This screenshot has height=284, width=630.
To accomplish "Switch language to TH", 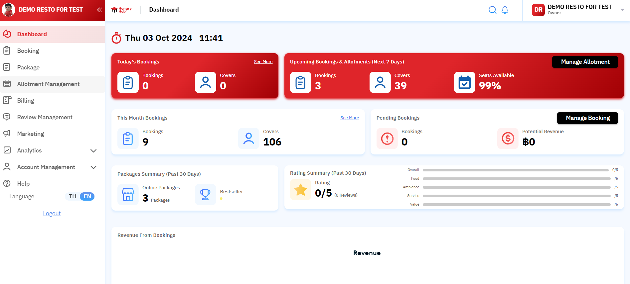I will coord(73,196).
